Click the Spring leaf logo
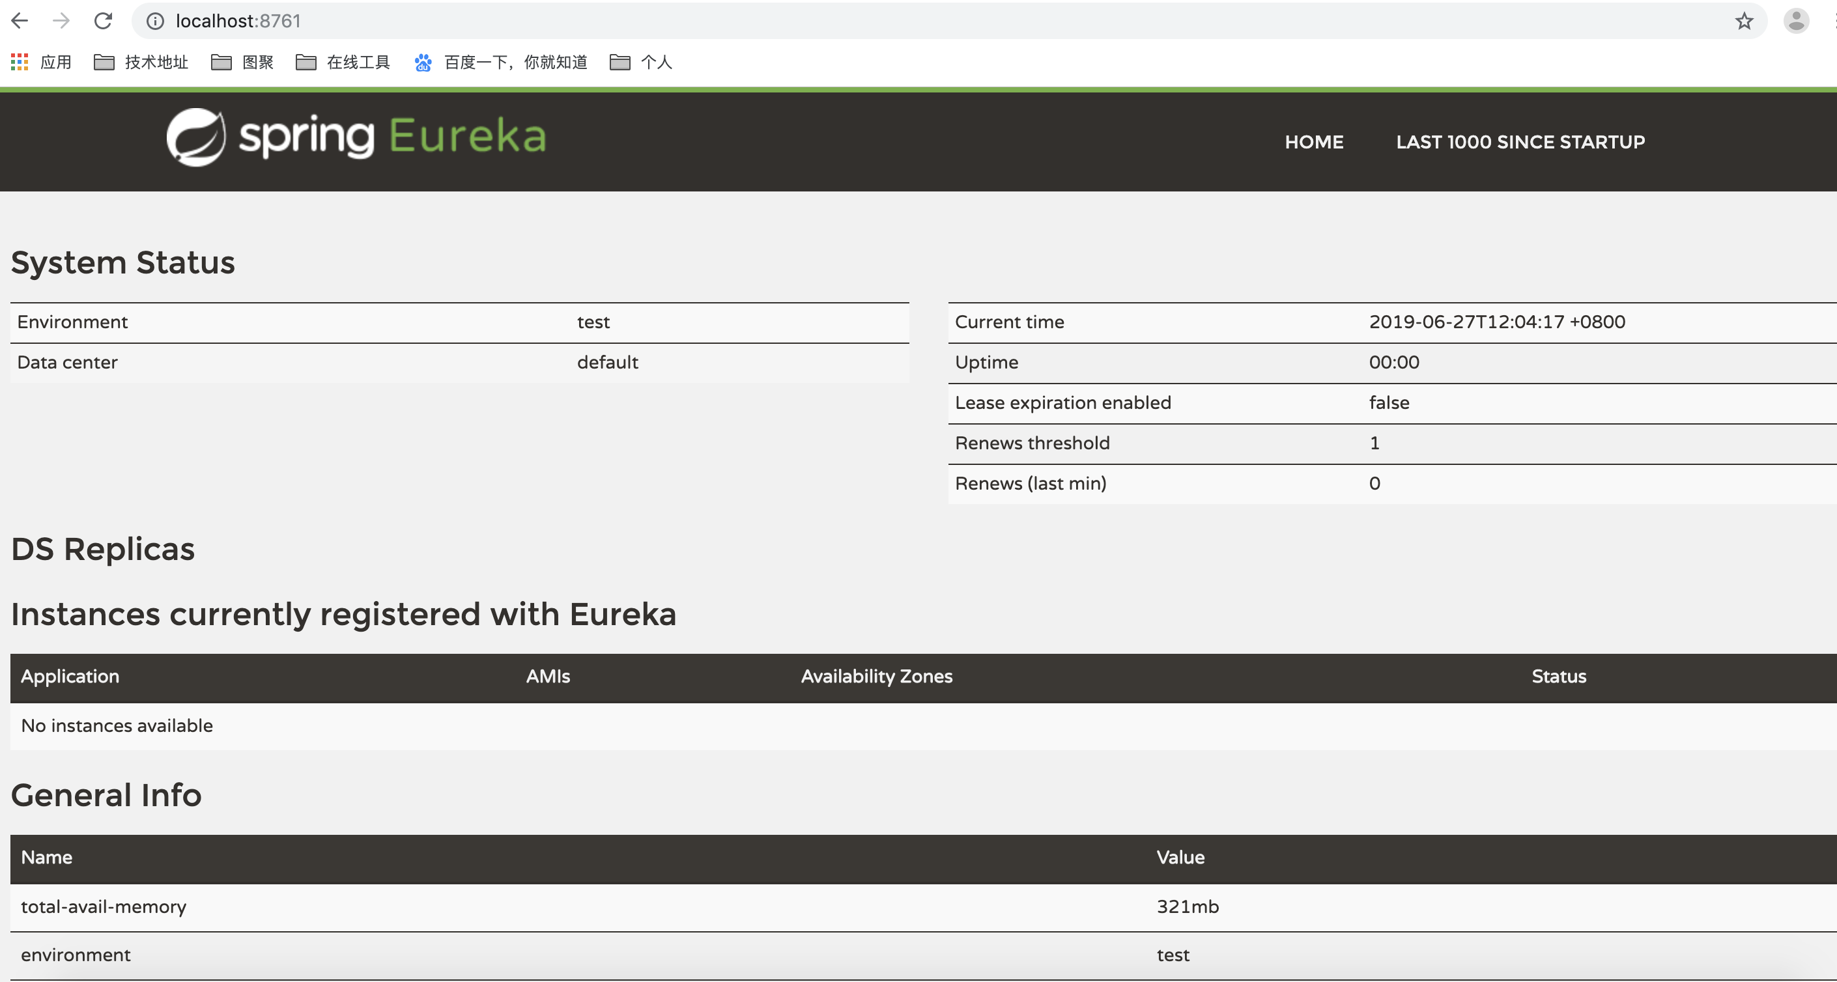 click(x=196, y=137)
